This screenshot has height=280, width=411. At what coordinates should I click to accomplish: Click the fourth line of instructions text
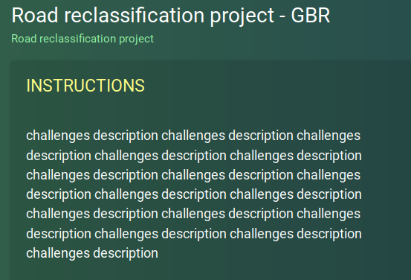click(194, 194)
